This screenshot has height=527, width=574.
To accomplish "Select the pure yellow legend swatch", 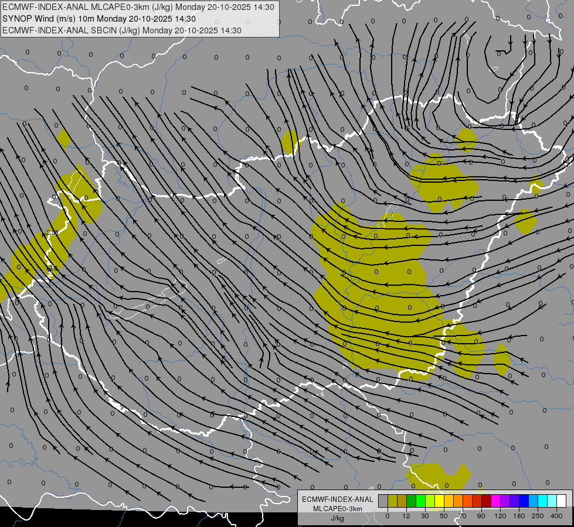I will point(440,501).
